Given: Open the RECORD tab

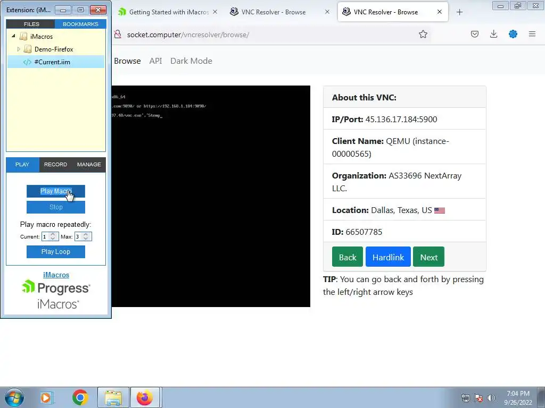Looking at the screenshot, I should (x=55, y=165).
